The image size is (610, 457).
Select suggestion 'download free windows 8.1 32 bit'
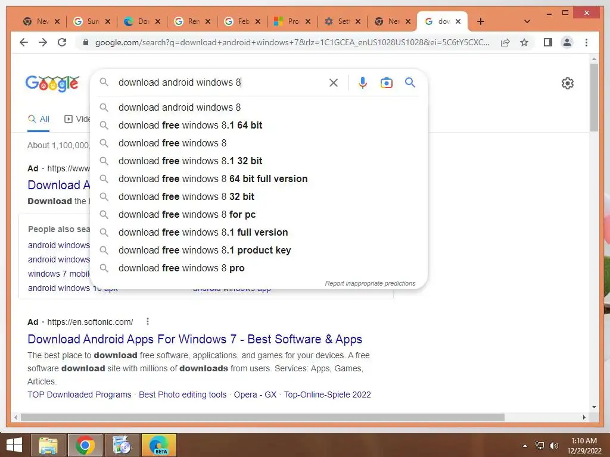click(x=259, y=161)
